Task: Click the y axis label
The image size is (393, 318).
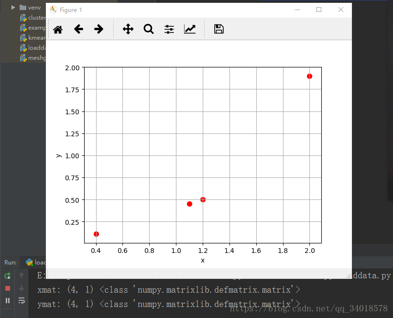Action: point(59,155)
